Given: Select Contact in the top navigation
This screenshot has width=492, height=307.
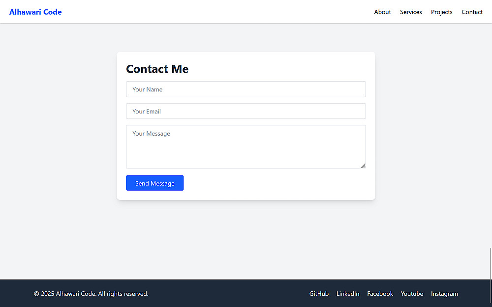Looking at the screenshot, I should (472, 12).
